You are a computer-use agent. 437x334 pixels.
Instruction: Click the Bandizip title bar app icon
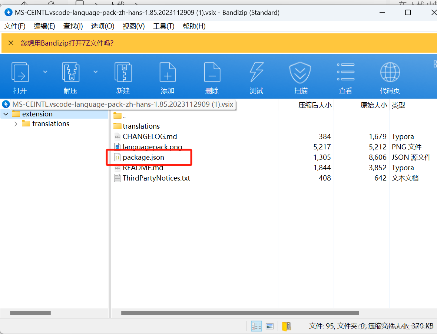point(9,13)
